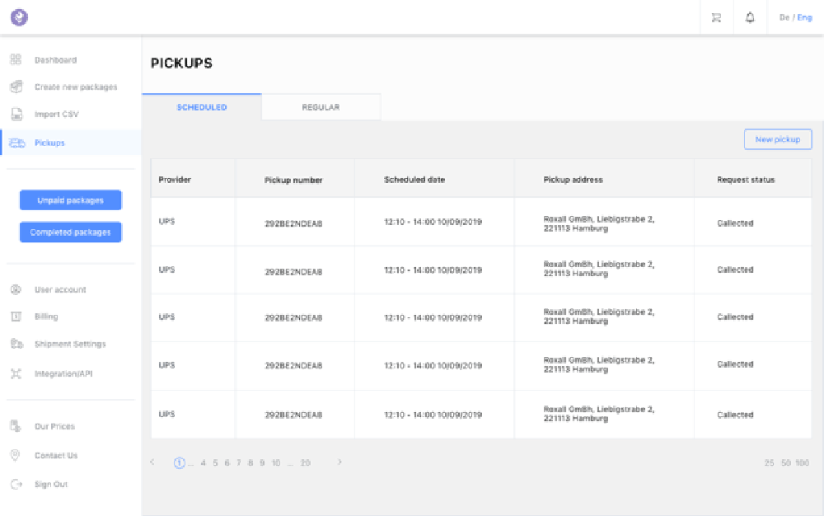Switch to the REGULAR tab

click(x=321, y=106)
